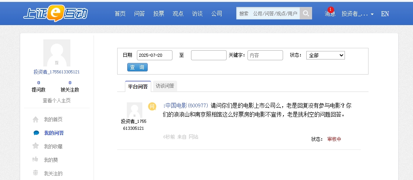
Task: Click the people icon beside 我关注的
Action: pos(36,173)
